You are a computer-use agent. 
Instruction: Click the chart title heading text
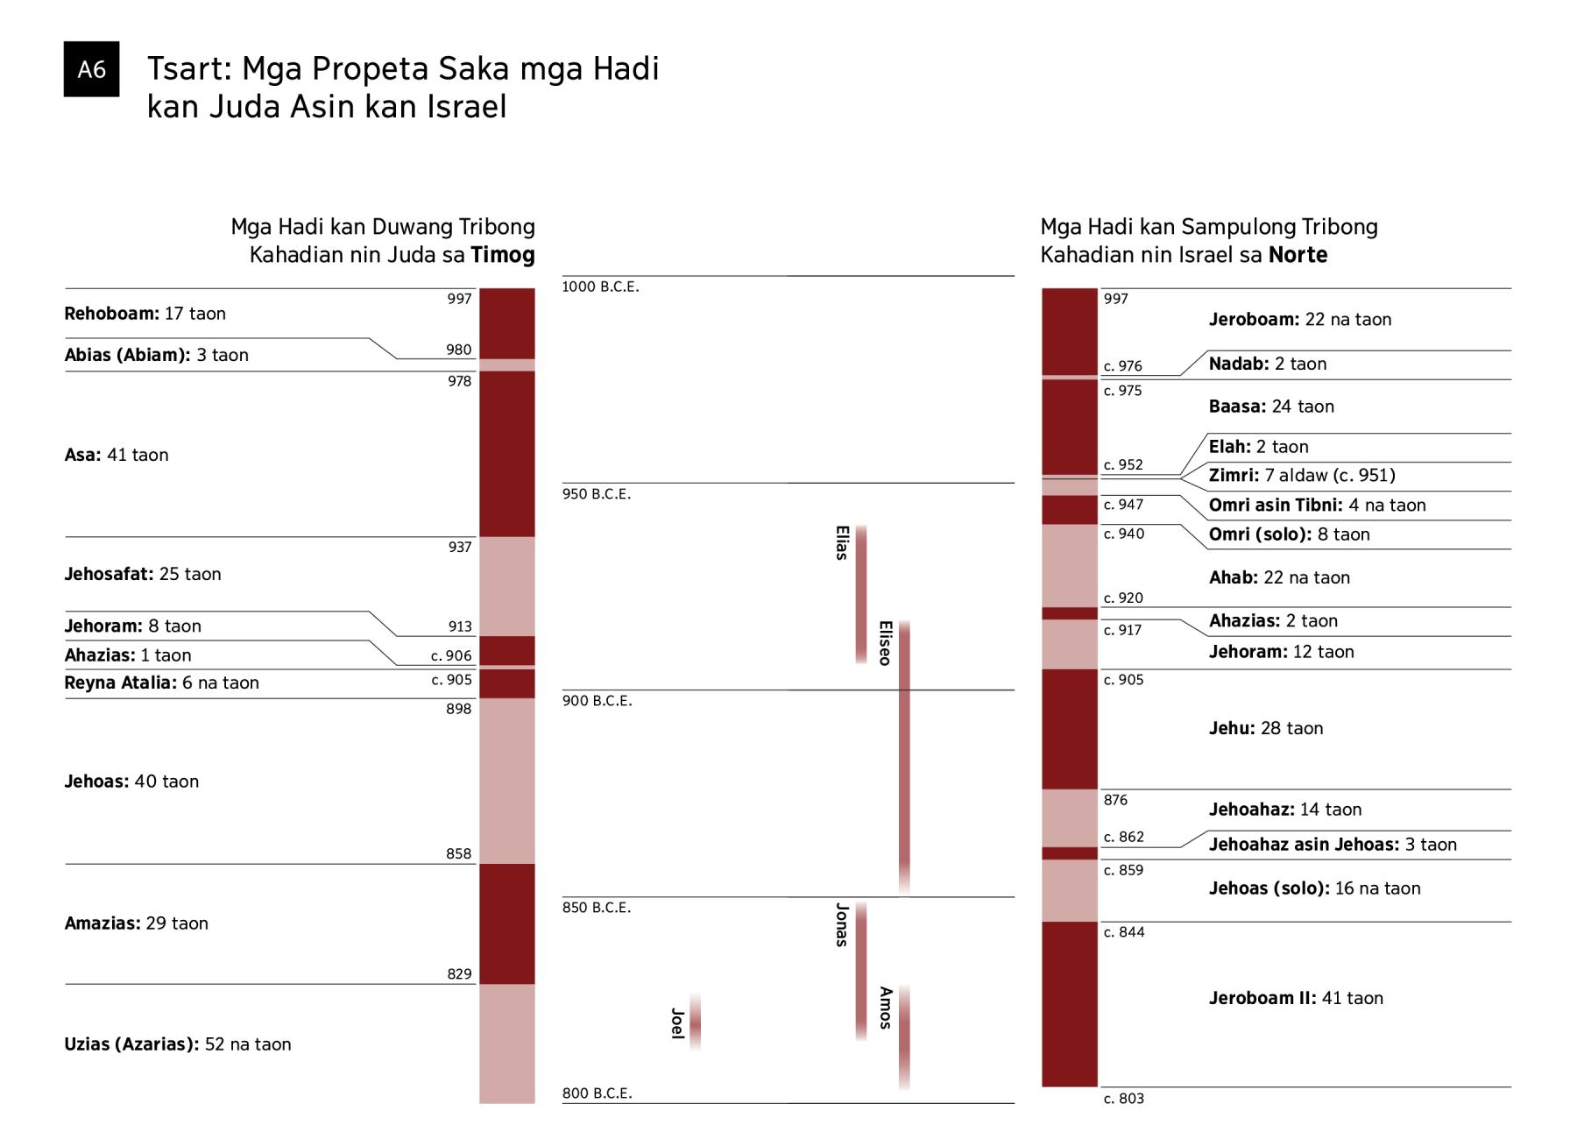(403, 87)
